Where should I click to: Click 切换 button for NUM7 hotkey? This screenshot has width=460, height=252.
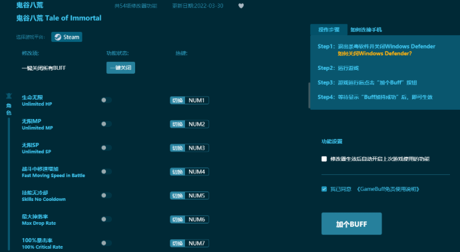tap(178, 243)
